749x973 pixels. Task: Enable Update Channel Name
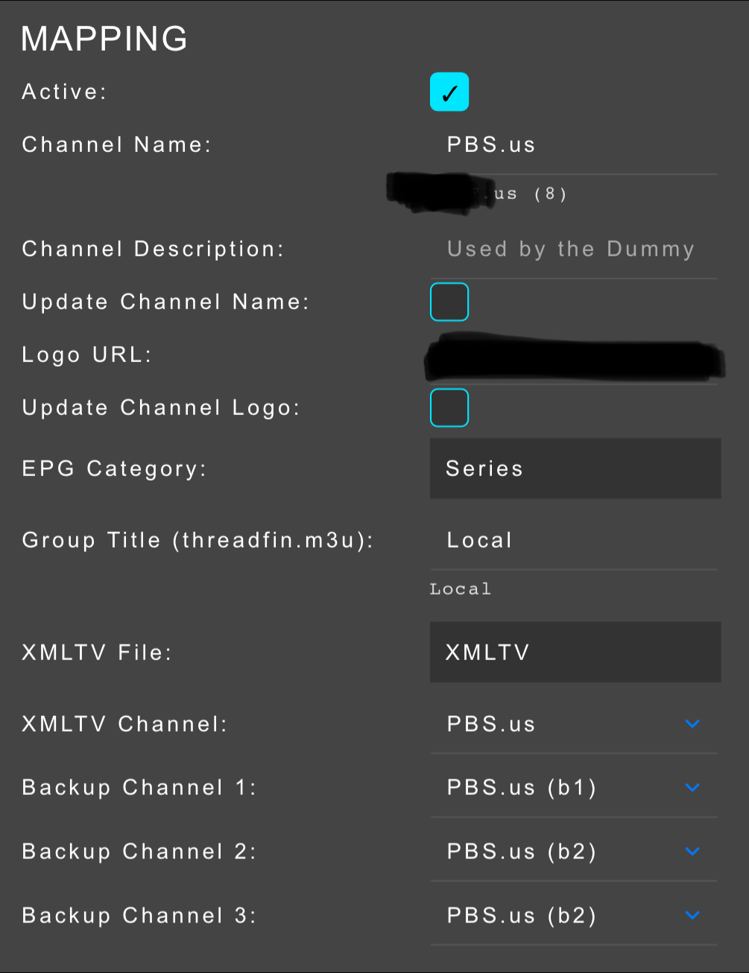449,302
